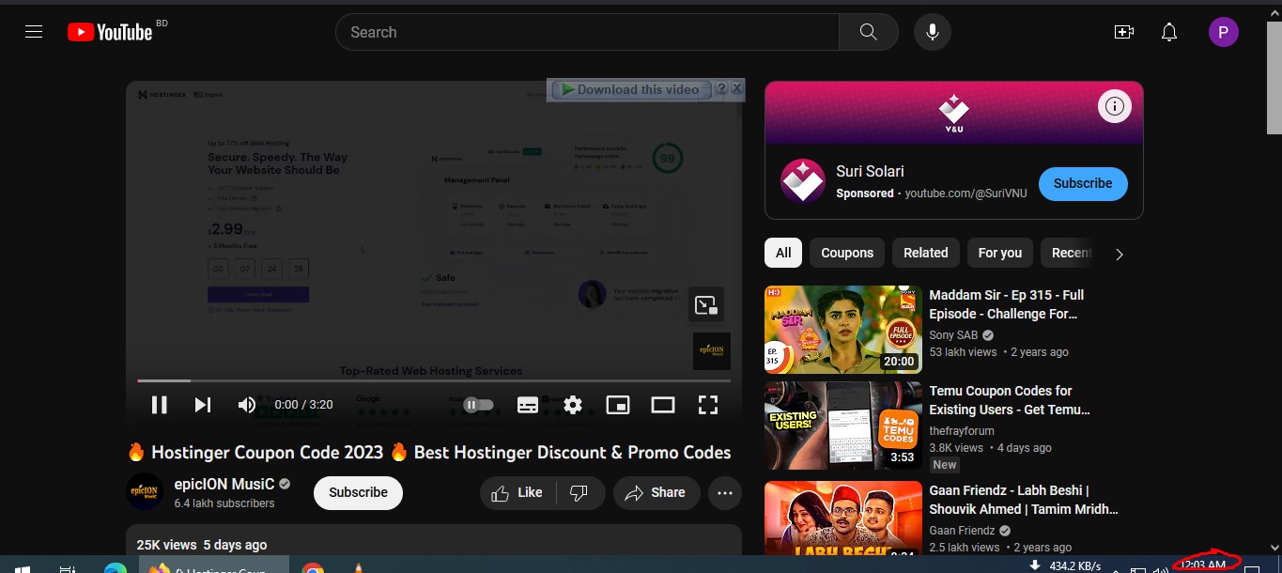
Task: Skip to next video
Action: click(x=203, y=405)
